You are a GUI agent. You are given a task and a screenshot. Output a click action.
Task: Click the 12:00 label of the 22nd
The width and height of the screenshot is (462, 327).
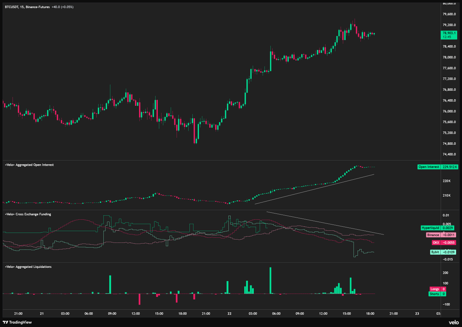323,314
